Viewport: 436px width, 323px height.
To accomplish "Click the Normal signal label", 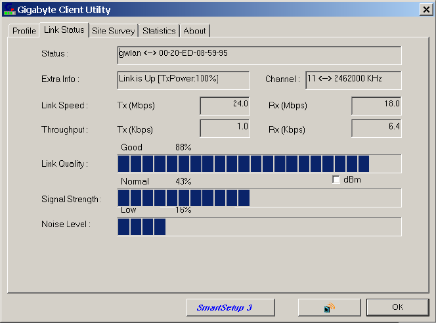I will 135,181.
